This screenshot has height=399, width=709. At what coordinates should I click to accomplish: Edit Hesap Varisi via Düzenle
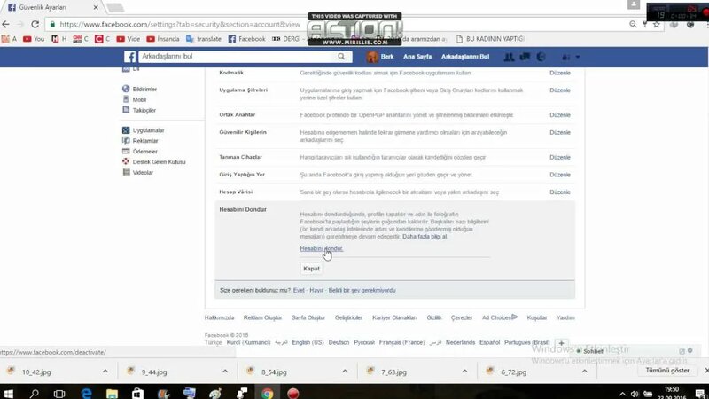click(560, 192)
